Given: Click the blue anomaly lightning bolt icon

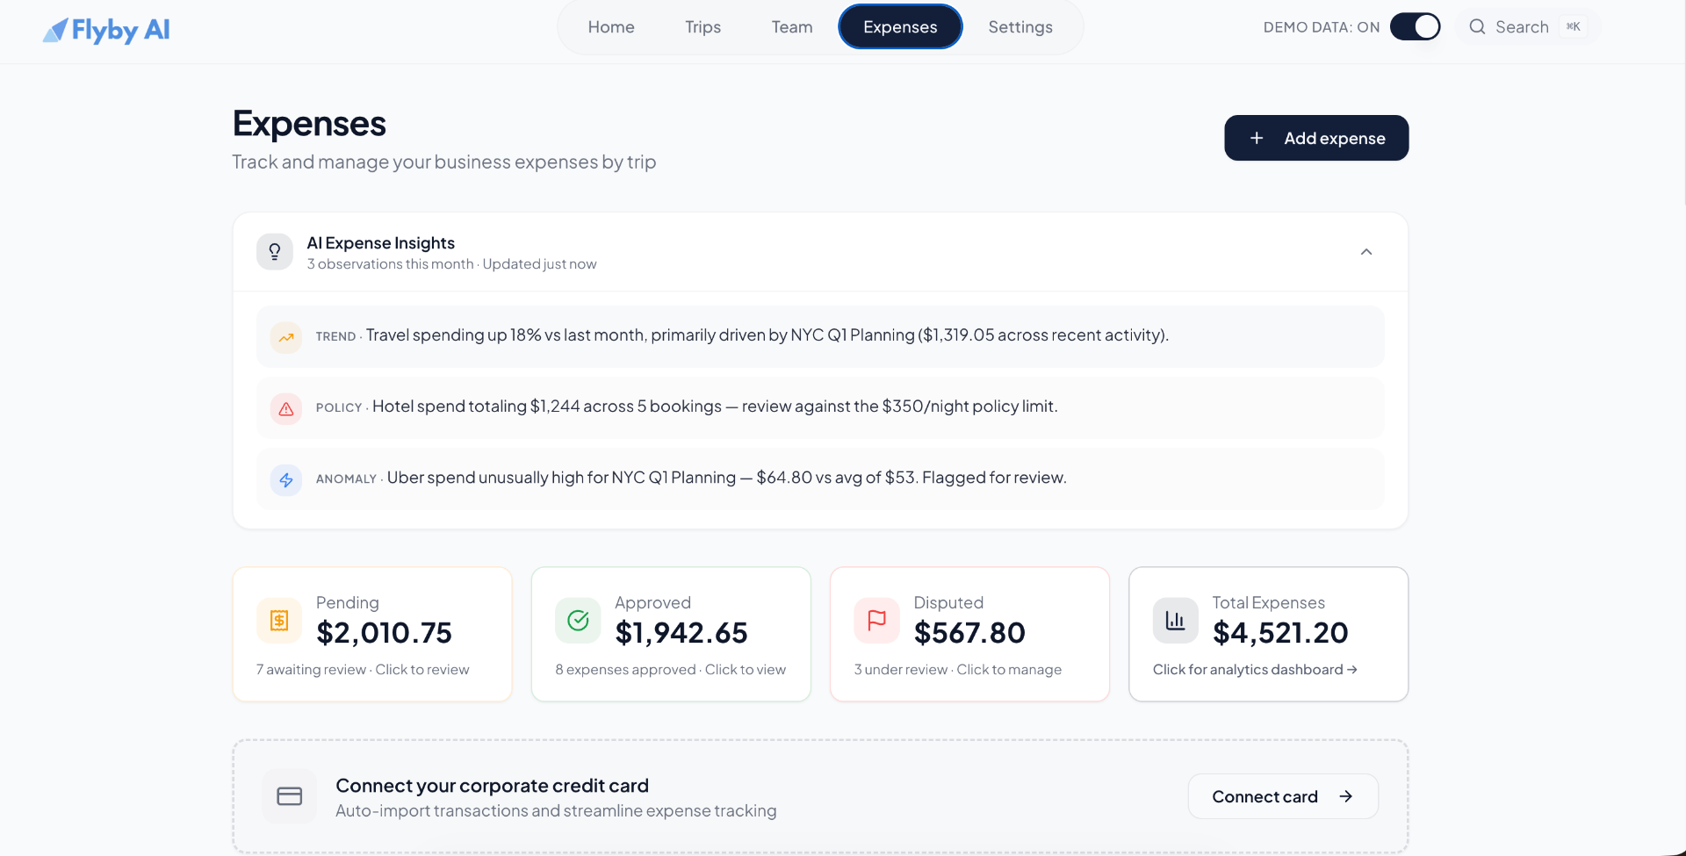Looking at the screenshot, I should click(286, 479).
